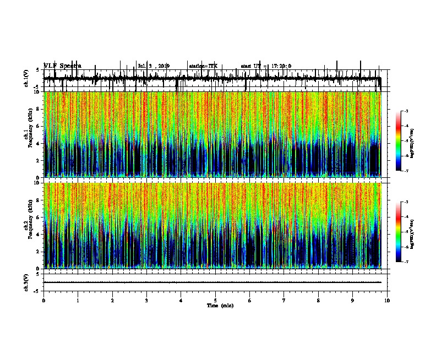
Task: Click the "-5" label on ch.1 color bar
Action: point(406,141)
